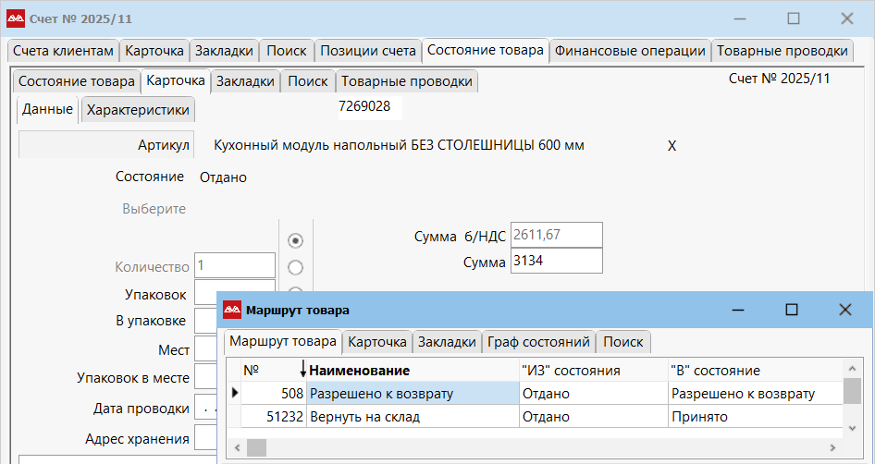Click the horizontal scrollbar thumb in route table

(x=257, y=447)
